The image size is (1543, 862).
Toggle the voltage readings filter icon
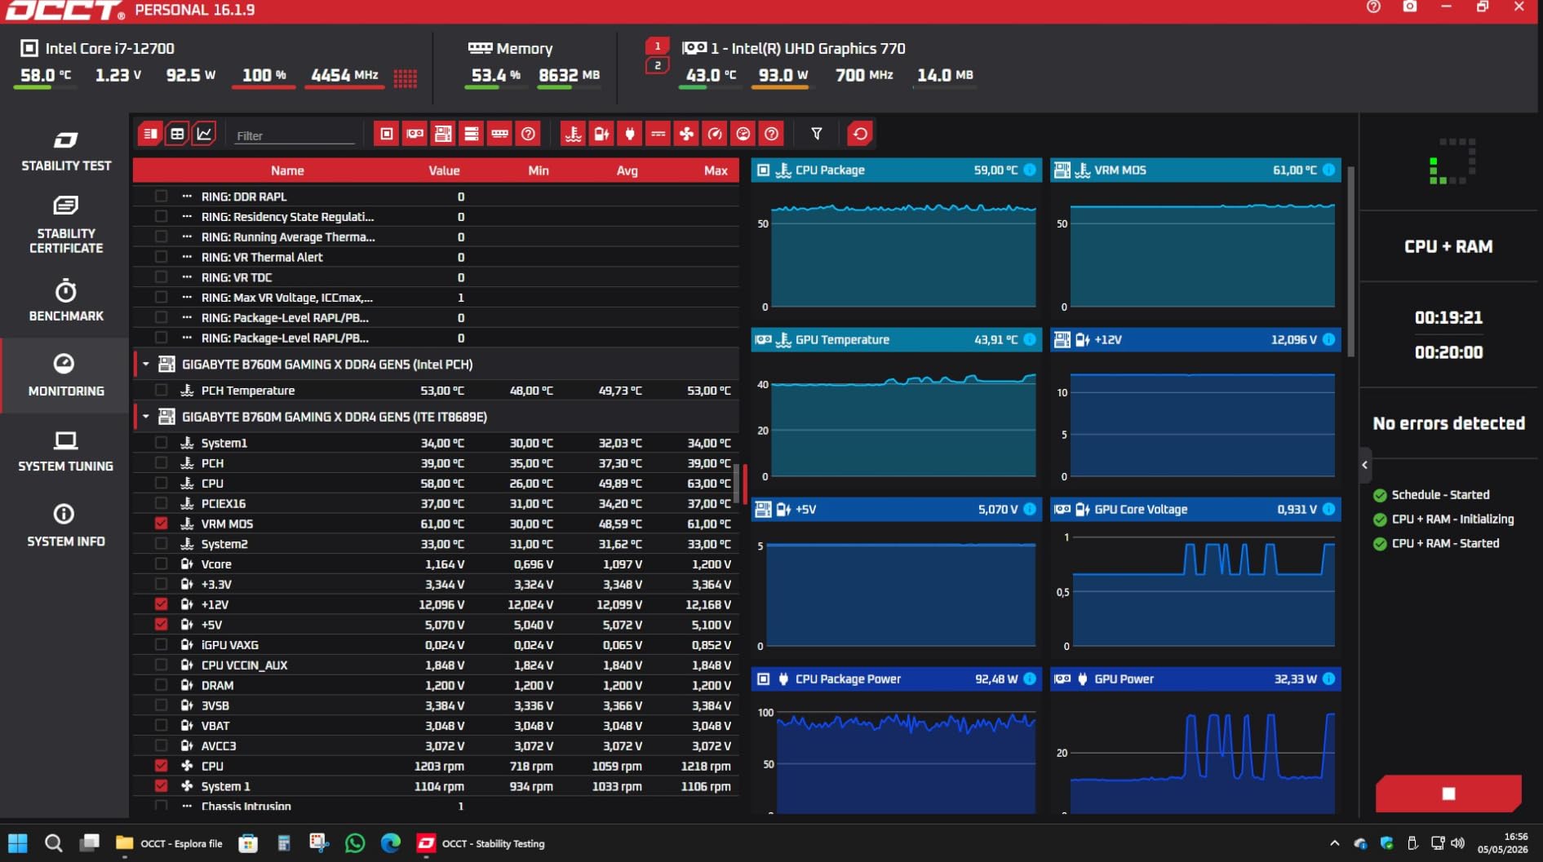click(602, 134)
